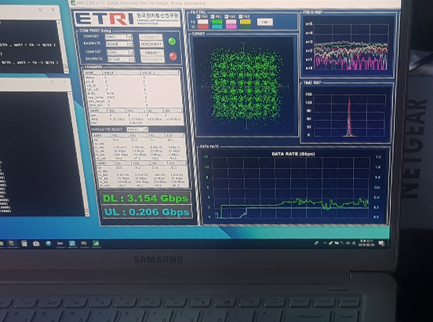Open the first BAUDRATE dropdown

[x=119, y=44]
